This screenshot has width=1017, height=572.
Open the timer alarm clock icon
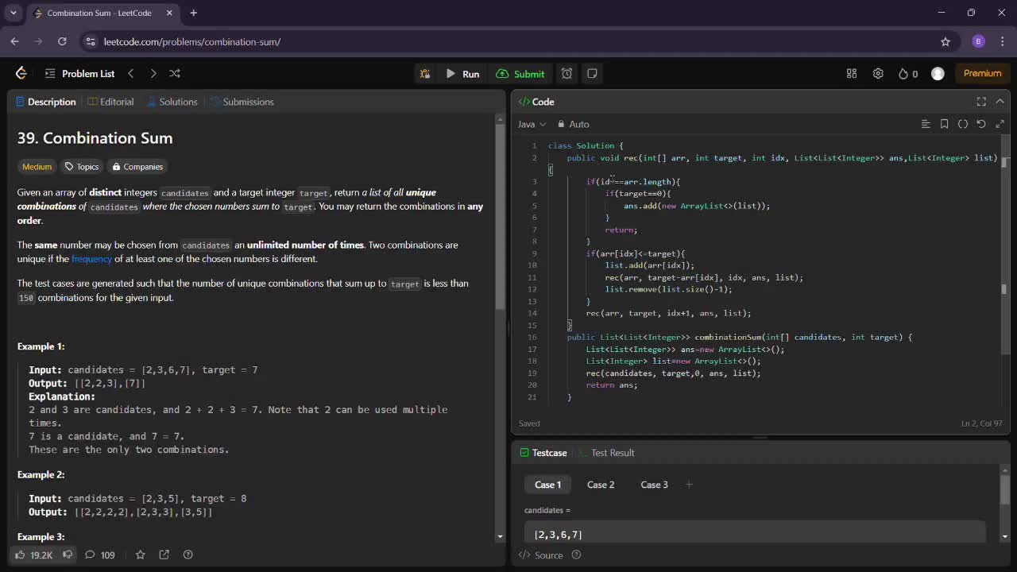pyautogui.click(x=567, y=74)
